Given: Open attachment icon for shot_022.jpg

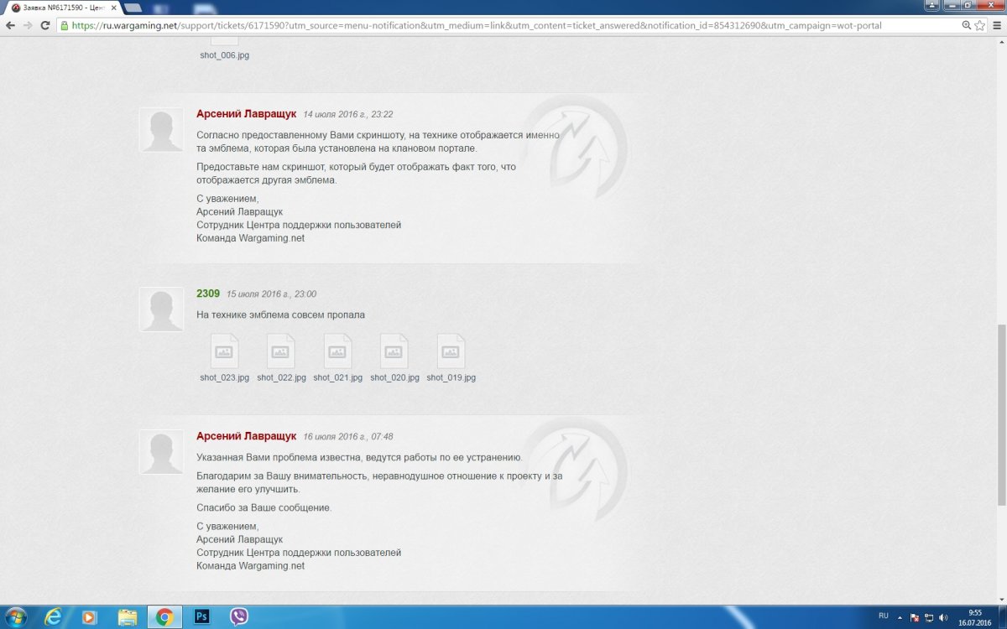Looking at the screenshot, I should (x=281, y=351).
